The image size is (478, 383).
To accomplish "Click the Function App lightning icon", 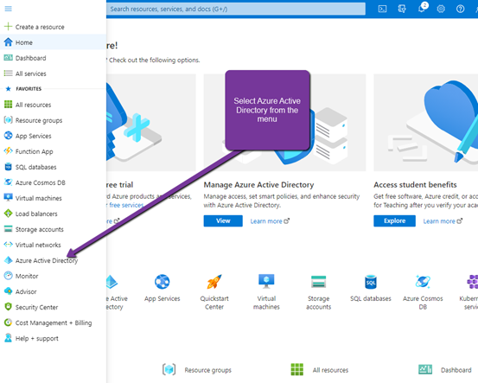I will [9, 151].
